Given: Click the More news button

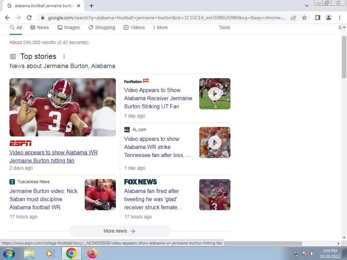Looking at the screenshot, I should 120,231.
